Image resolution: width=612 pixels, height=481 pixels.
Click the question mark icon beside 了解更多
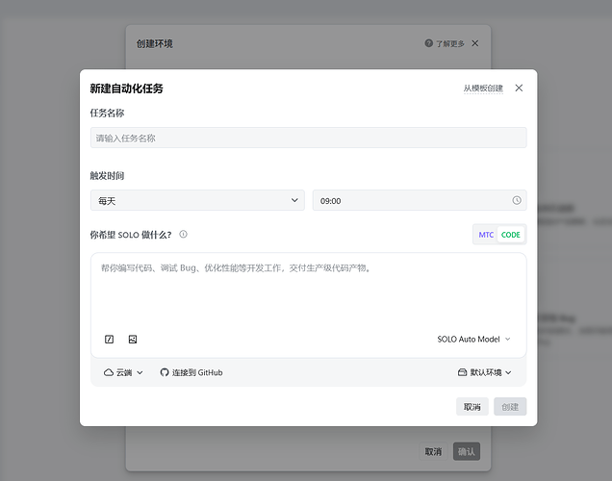pyautogui.click(x=428, y=43)
